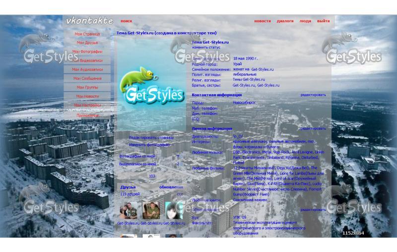The height and width of the screenshot is (252, 397).
Task: Open Моя Страница in sidebar
Action: (87, 34)
